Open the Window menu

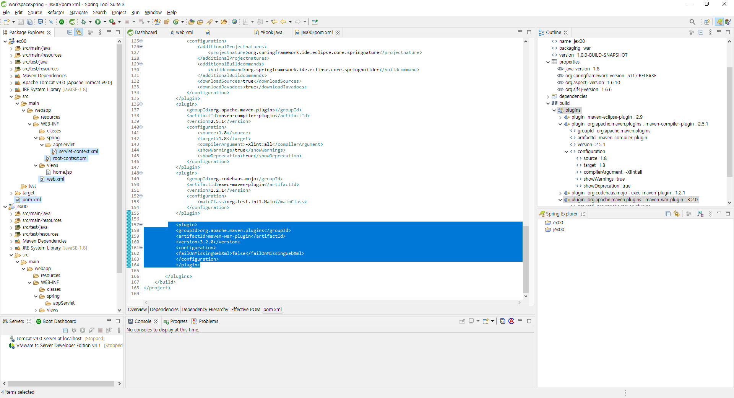153,13
